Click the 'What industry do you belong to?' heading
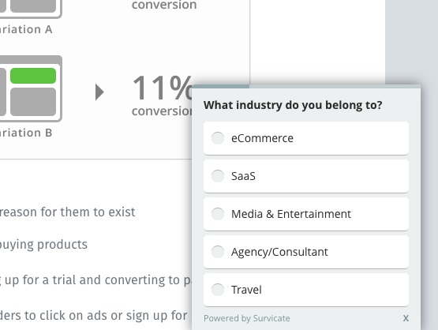 coord(293,105)
